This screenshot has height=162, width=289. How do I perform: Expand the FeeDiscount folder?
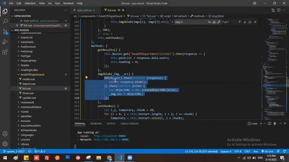point(28,47)
